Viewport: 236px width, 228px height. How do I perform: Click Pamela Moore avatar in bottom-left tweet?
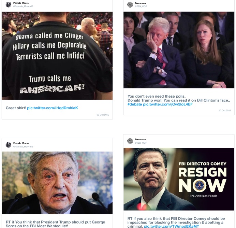(x=9, y=145)
